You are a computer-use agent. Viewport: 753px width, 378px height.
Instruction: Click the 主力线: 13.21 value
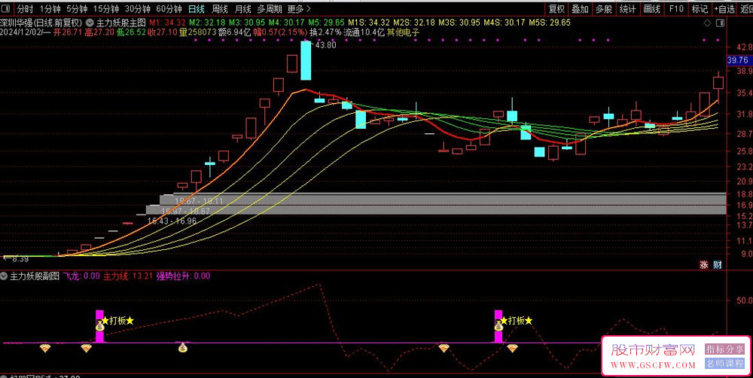pyautogui.click(x=128, y=276)
